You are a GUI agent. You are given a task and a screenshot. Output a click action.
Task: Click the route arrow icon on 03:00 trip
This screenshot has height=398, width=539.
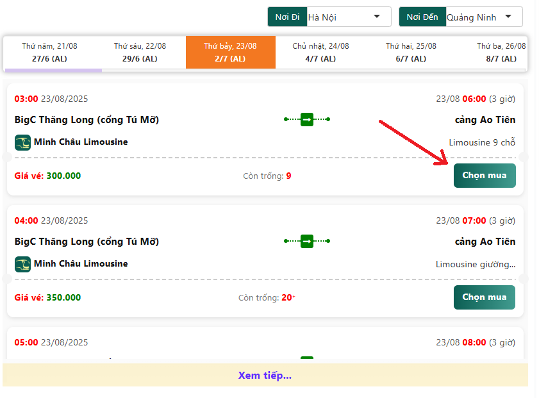click(x=307, y=120)
